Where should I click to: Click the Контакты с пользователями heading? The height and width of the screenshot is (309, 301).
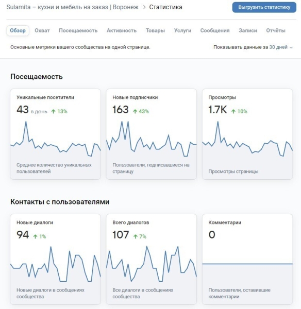click(60, 202)
